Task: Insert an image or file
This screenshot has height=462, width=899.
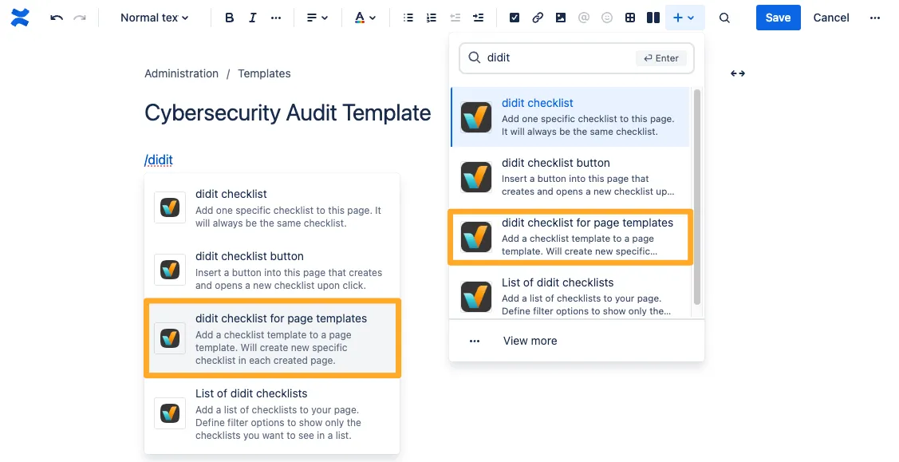Action: pos(561,18)
